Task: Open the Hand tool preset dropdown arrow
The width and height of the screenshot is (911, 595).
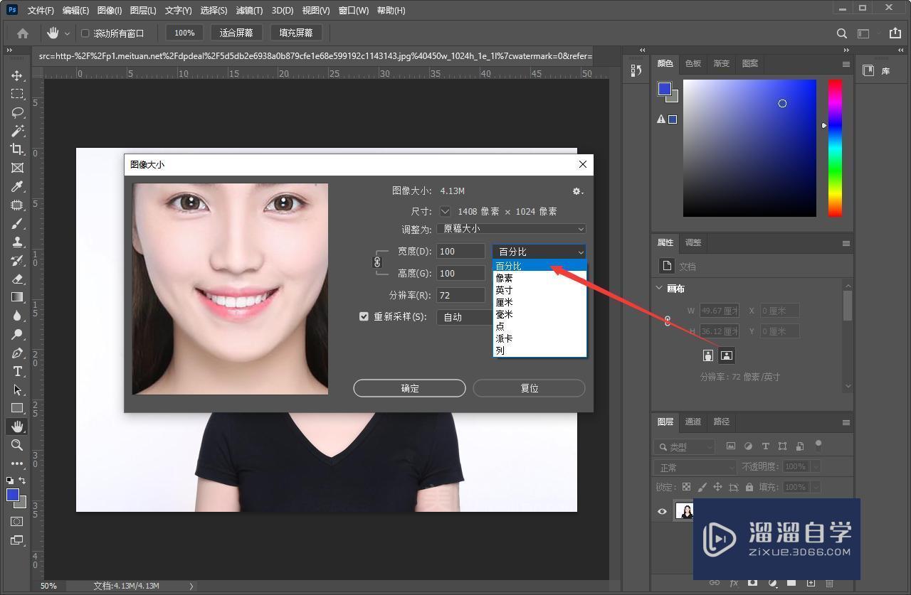Action: 68,33
